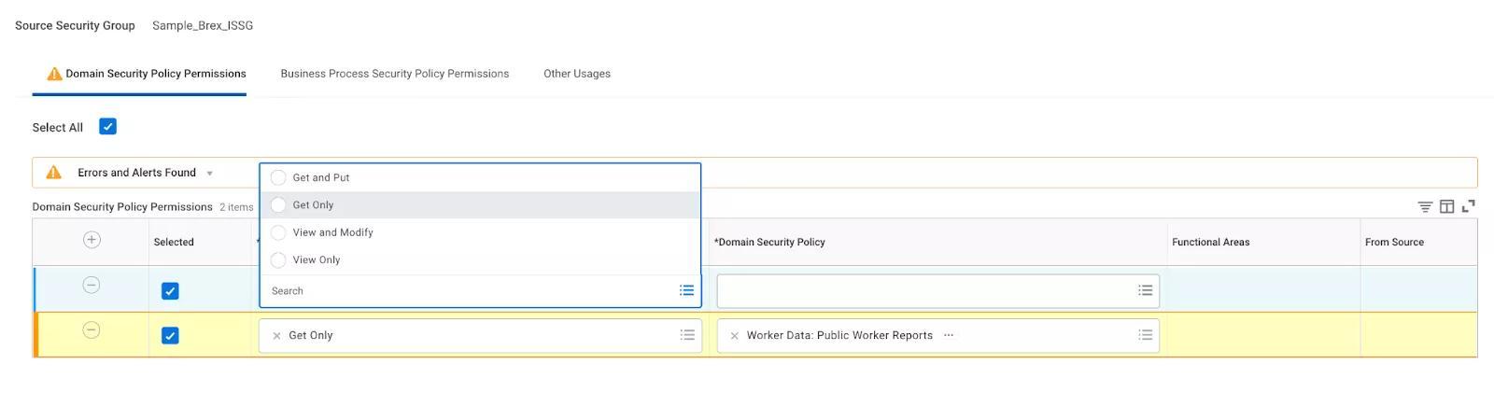Click the Source Security Group label

point(75,25)
